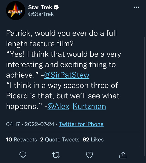Open the three-dot more options menu
146x163 pixels.
pyautogui.click(x=137, y=7)
